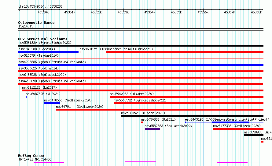Click the 45356k ruler tick label
The width and height of the screenshot is (272, 166).
point(203,12)
